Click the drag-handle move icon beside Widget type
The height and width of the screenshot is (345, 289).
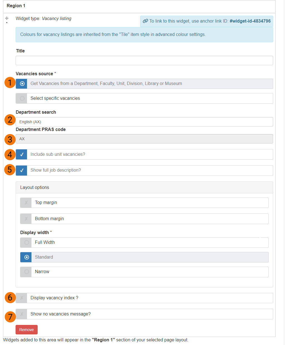pyautogui.click(x=7, y=18)
